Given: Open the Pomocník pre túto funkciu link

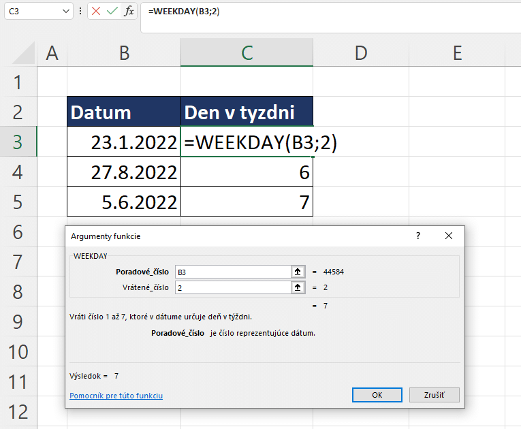Looking at the screenshot, I should pos(116,396).
